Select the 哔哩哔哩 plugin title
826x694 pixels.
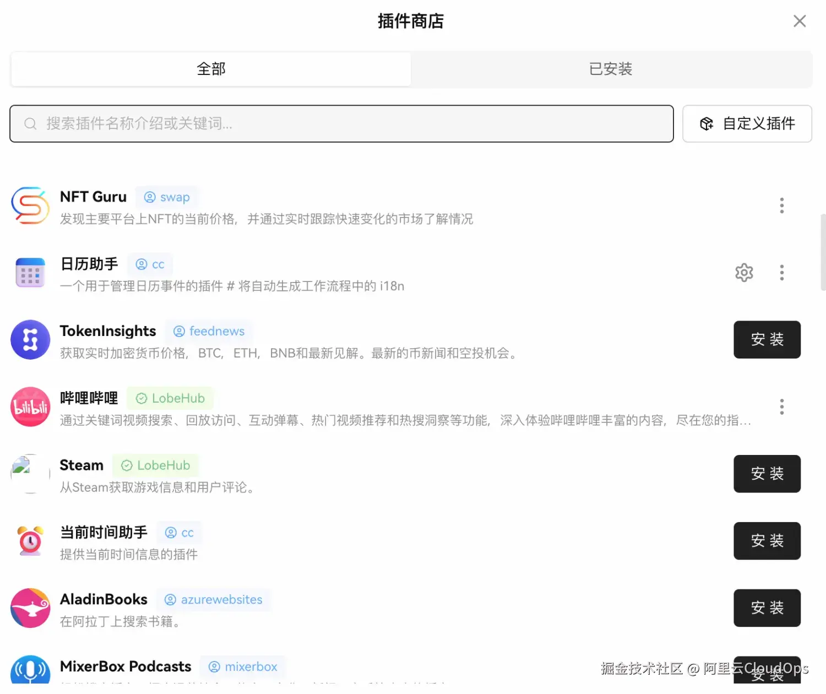coord(89,398)
